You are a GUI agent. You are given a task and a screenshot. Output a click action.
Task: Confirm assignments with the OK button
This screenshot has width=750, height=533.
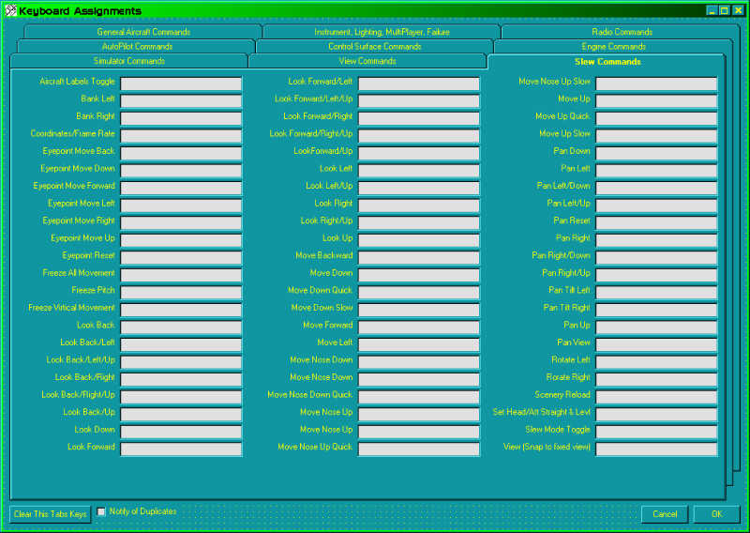pyautogui.click(x=716, y=514)
